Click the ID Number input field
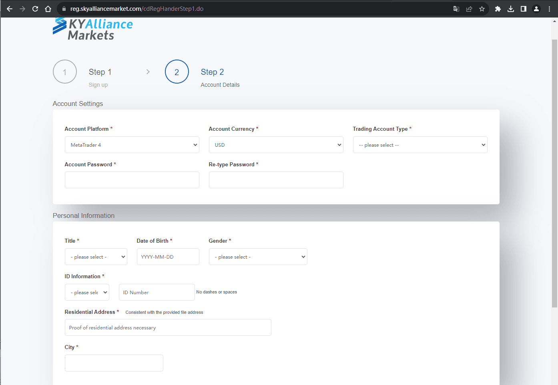Screen dimensions: 558x385 (157, 292)
